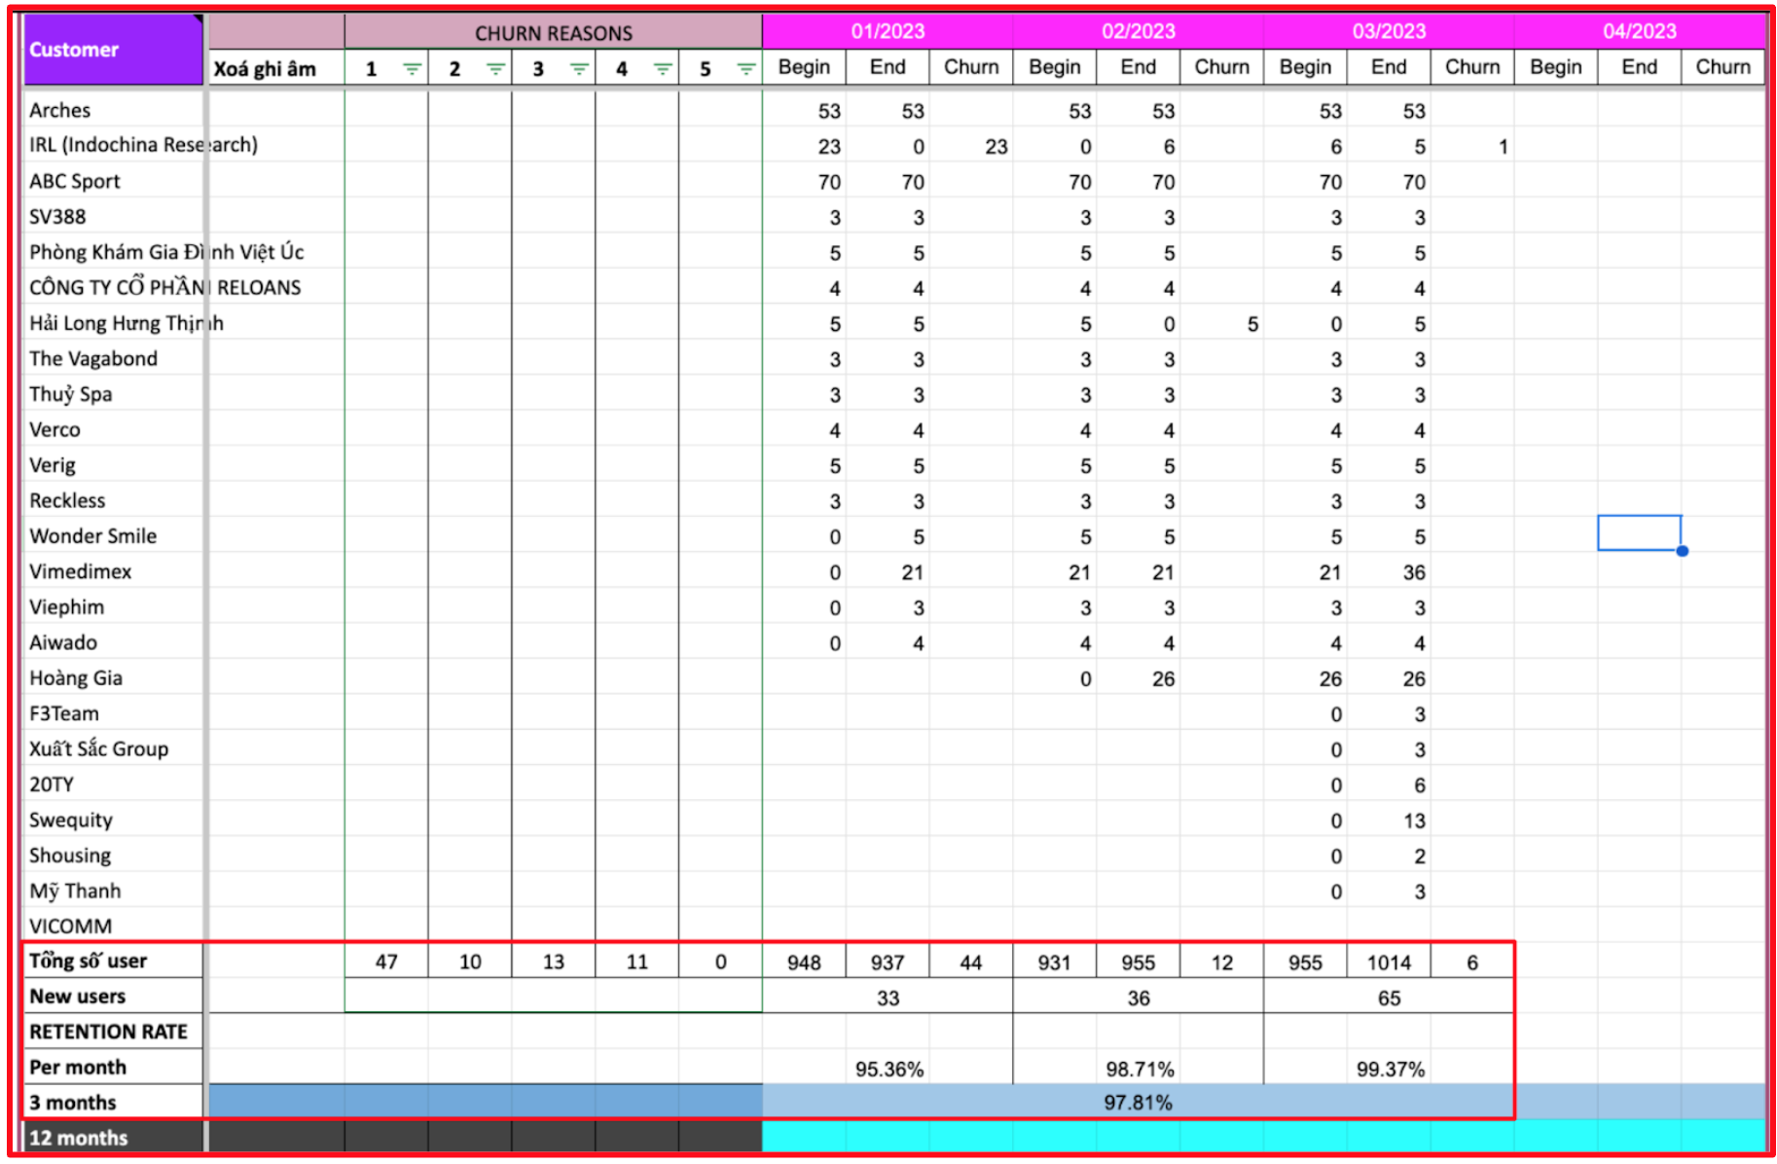Open the filter dropdown for churn reason 4
Screen dimensions: 1777x1164
pos(663,69)
